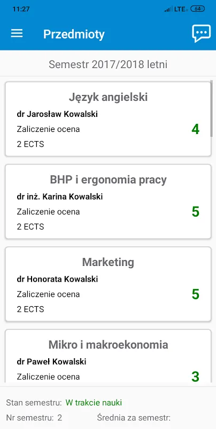Image resolution: width=216 pixels, height=429 pixels.
Task: Select lecturer dr Honorata Kowalski
Action: (58, 279)
